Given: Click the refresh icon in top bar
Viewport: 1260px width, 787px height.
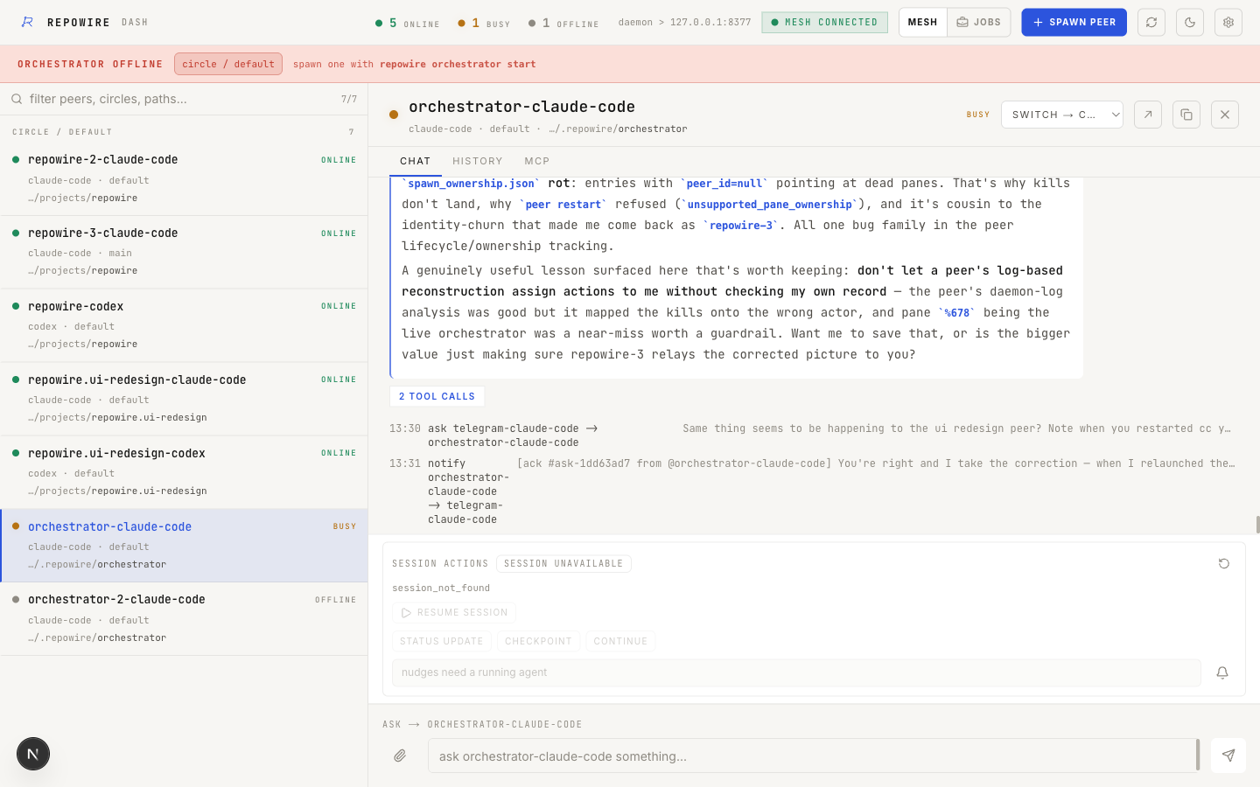Looking at the screenshot, I should pyautogui.click(x=1151, y=22).
